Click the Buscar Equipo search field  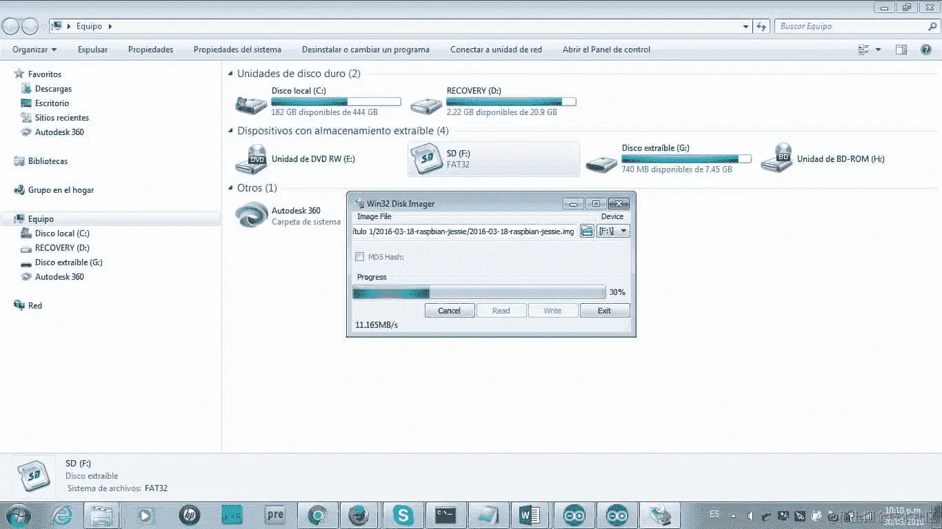click(856, 26)
